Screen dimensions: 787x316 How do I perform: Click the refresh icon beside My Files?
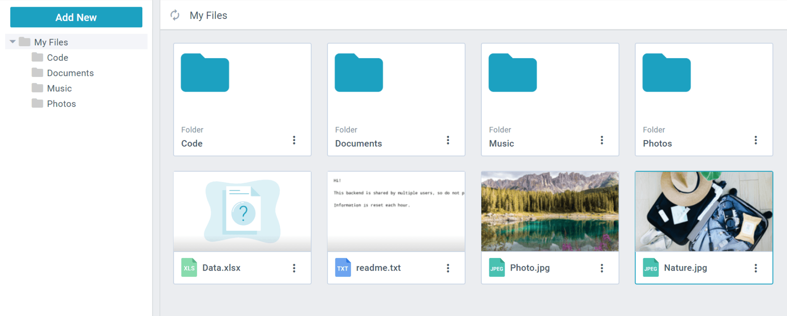(x=175, y=15)
